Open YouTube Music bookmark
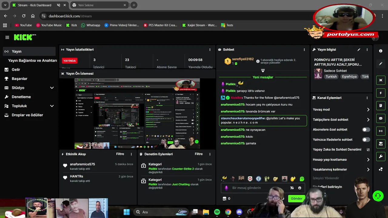The image size is (388, 218). click(x=48, y=25)
